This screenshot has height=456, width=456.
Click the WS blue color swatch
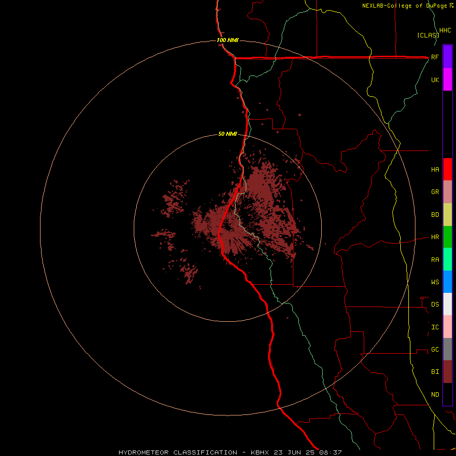pyautogui.click(x=447, y=282)
